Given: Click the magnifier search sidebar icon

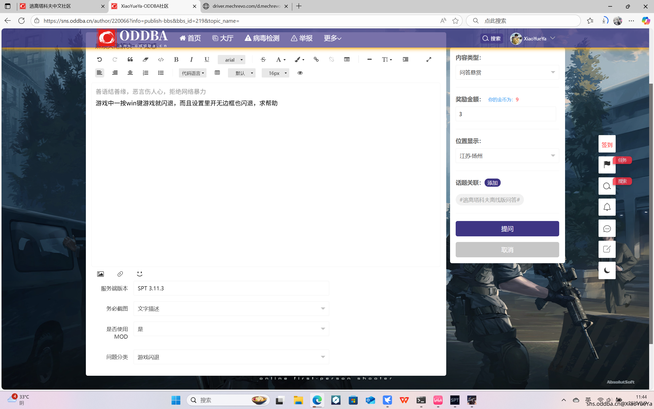Looking at the screenshot, I should [x=607, y=186].
